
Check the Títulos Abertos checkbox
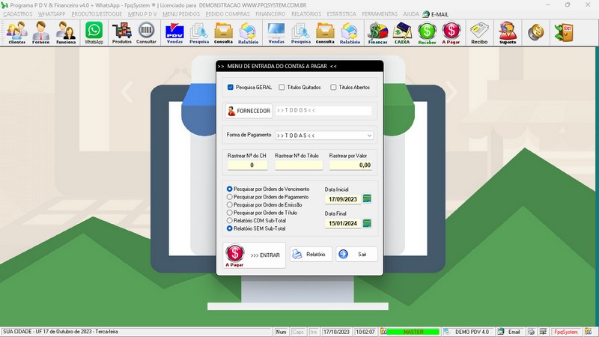pyautogui.click(x=333, y=87)
